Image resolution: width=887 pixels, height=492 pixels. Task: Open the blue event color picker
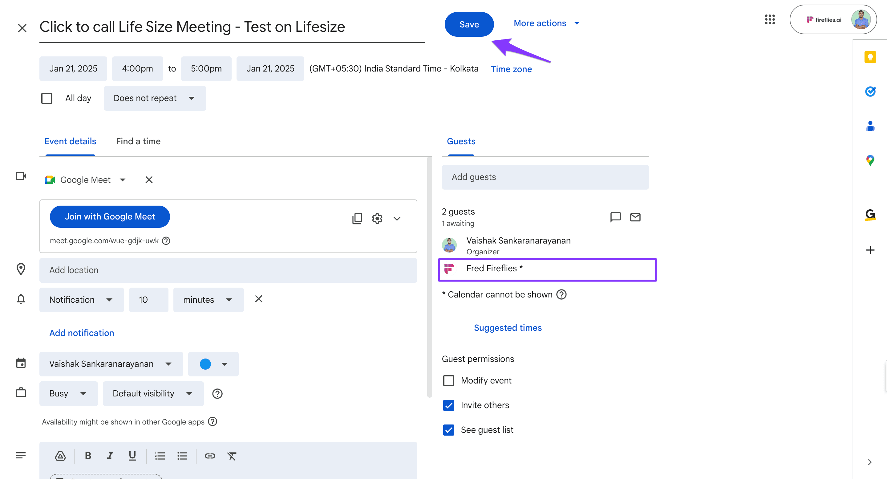213,364
